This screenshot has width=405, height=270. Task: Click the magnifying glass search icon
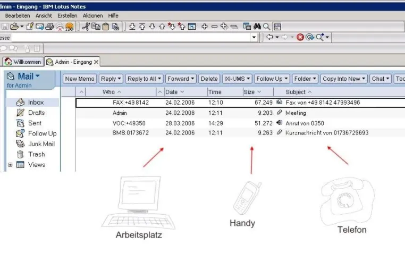pyautogui.click(x=267, y=27)
